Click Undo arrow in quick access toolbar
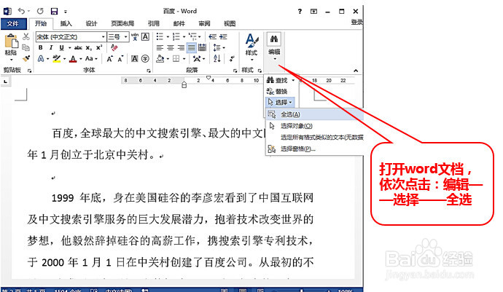Screen dimensions: 503x292 pyautogui.click(x=21, y=11)
